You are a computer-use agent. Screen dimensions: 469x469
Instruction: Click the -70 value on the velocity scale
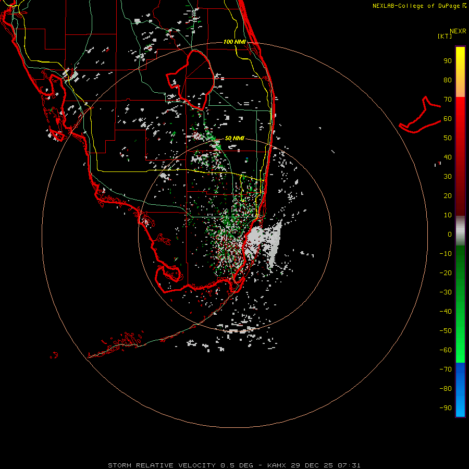pos(446,369)
